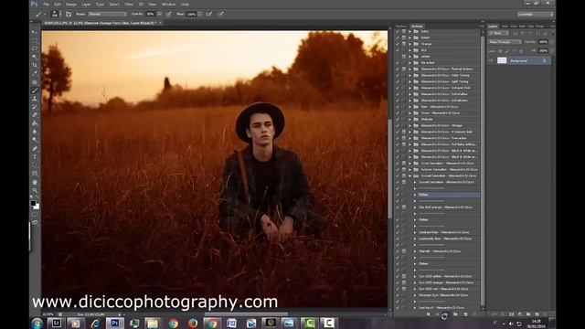Enable airbrush mode in options bar
Image resolution: width=585 pixels, height=329 pixels.
[x=209, y=15]
